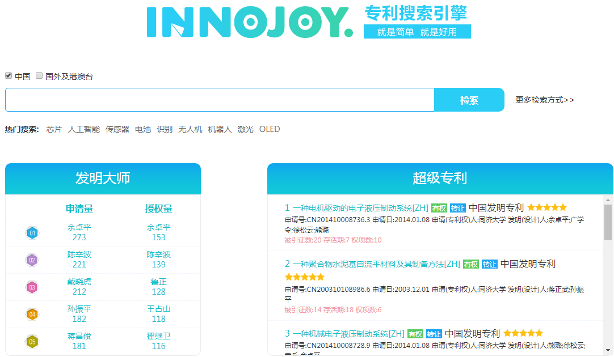Click 转让 badge on patent 3
614x357 pixels.
[434, 334]
